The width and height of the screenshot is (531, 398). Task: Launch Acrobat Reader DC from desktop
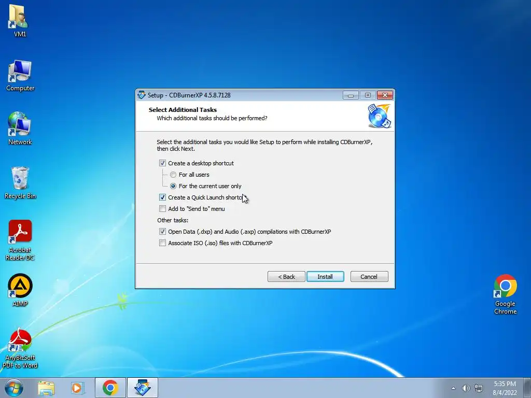[20, 240]
